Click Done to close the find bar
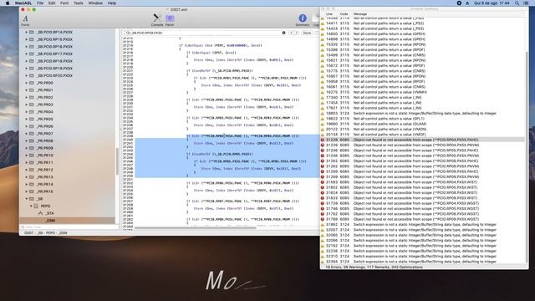Image resolution: width=535 pixels, height=301 pixels. coord(307,33)
